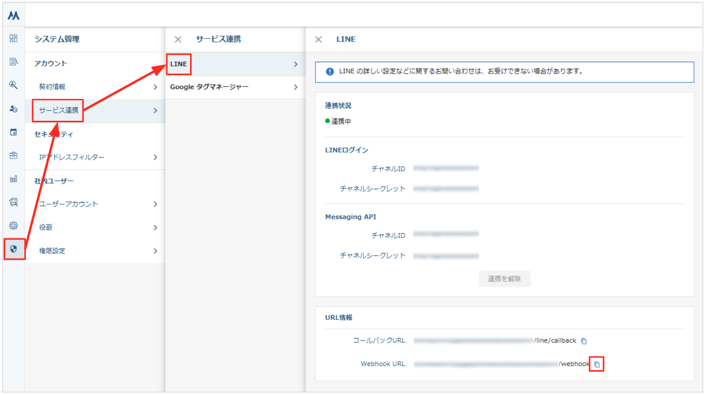Open the bar chart reports icon

13,179
